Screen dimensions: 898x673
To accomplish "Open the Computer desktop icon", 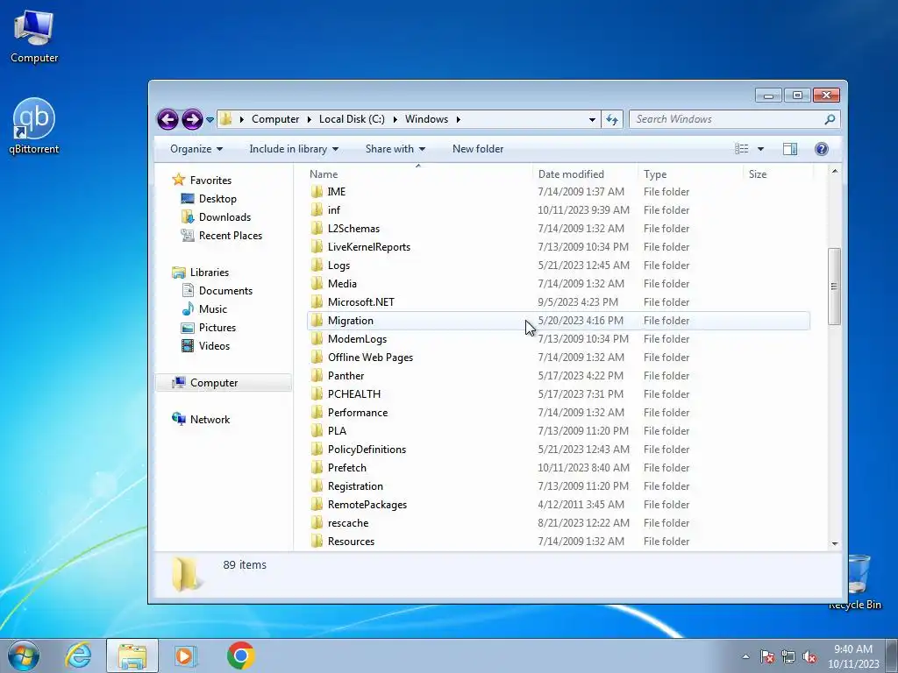I will point(34,37).
